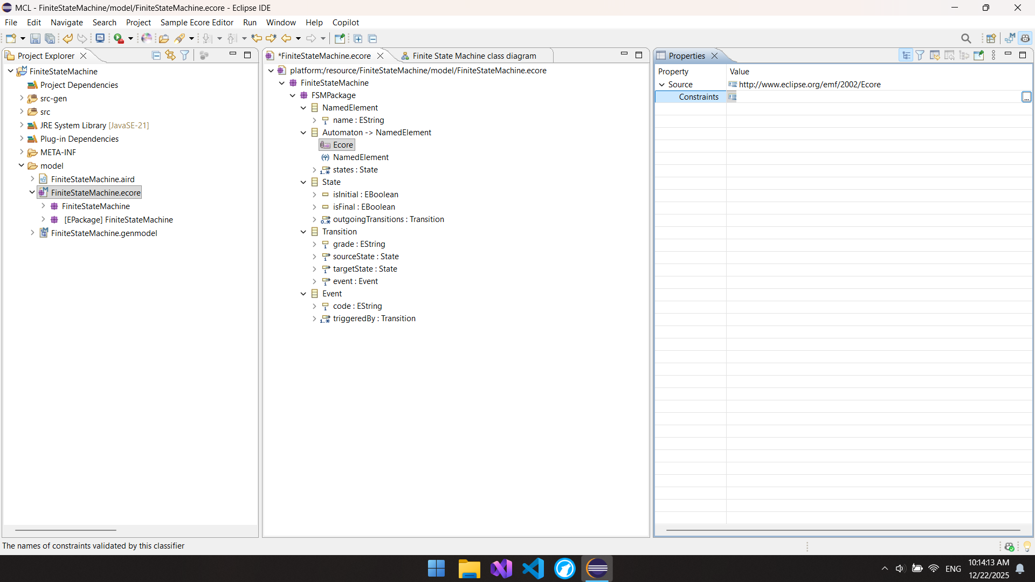Click the Save toolbar icon
1035x582 pixels.
35,38
